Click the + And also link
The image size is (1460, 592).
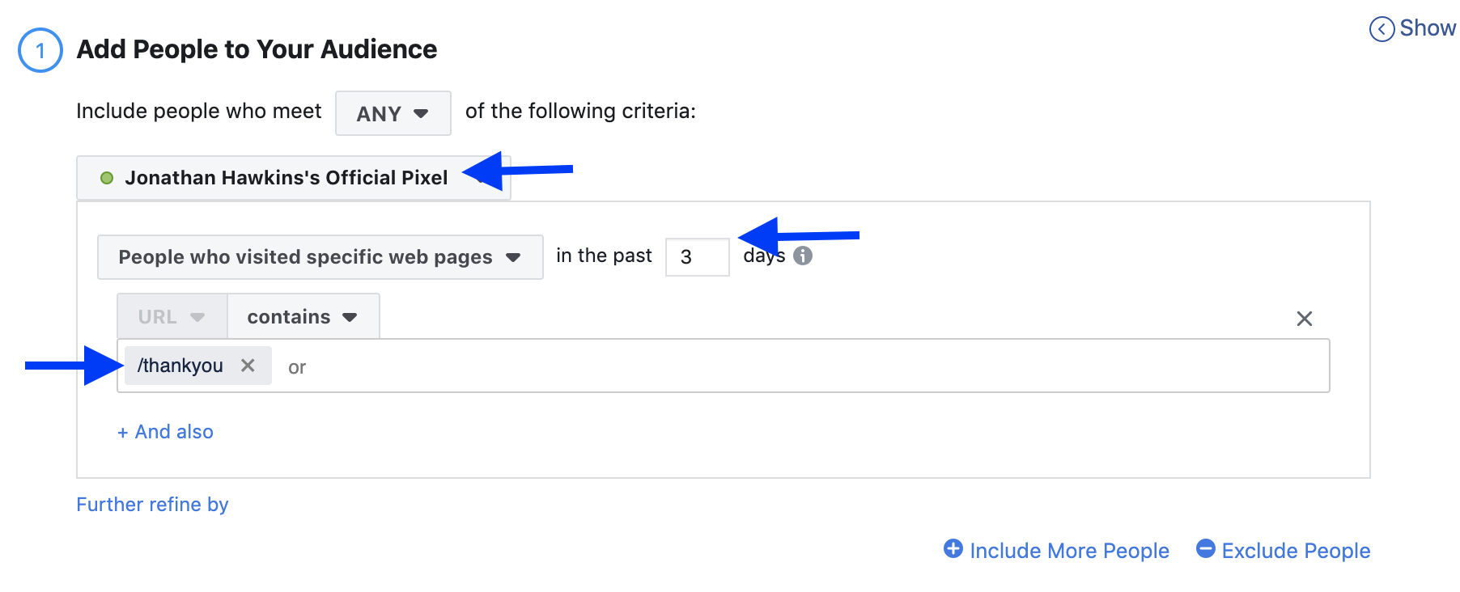[x=166, y=432]
